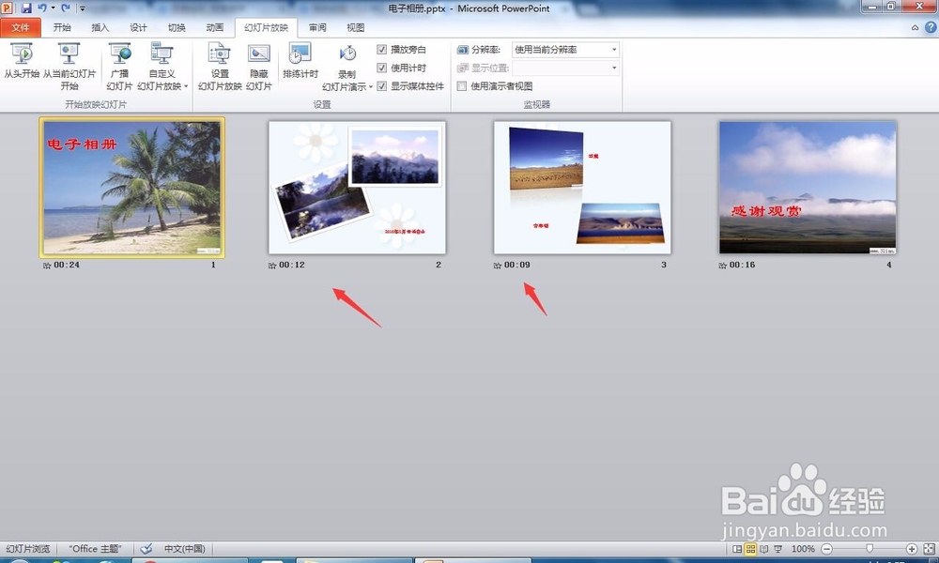Image resolution: width=939 pixels, height=563 pixels.
Task: Click Redo icon in quick access toolbar
Action: [x=66, y=8]
